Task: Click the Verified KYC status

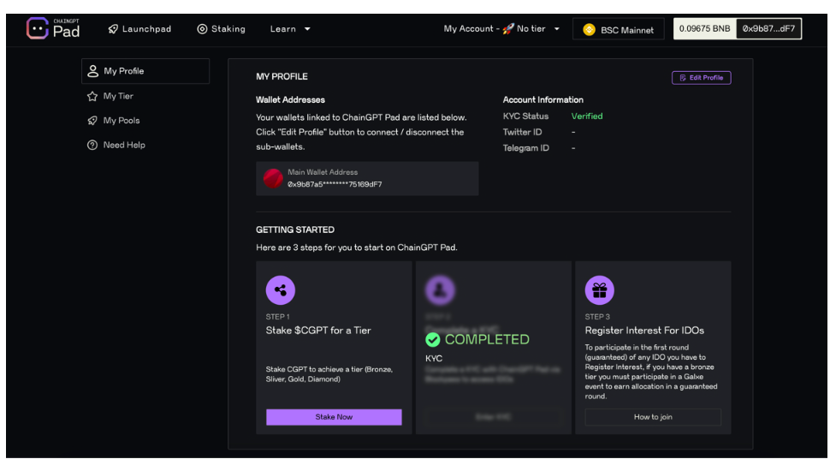Action: 587,116
